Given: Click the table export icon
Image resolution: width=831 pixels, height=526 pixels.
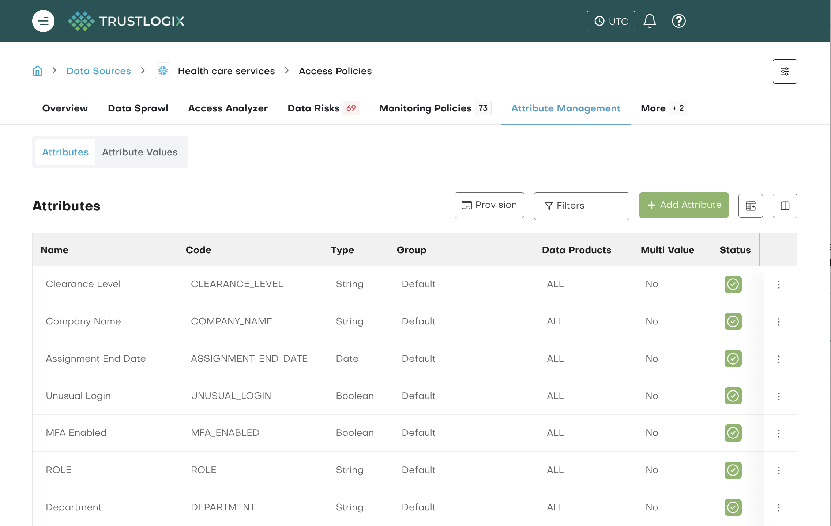Looking at the screenshot, I should click(750, 206).
